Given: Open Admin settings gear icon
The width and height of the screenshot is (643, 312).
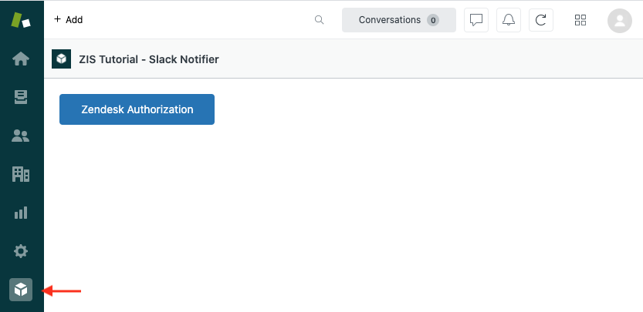Looking at the screenshot, I should (x=21, y=251).
